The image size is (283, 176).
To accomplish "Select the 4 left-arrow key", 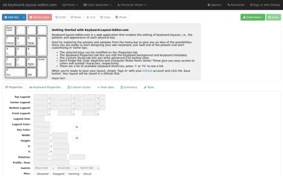I will click(10, 52).
